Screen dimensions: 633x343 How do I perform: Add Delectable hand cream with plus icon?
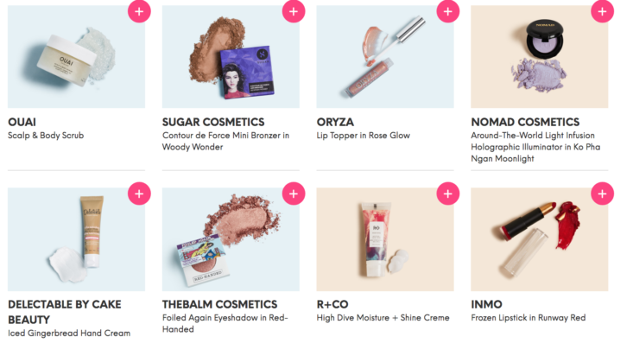[139, 194]
